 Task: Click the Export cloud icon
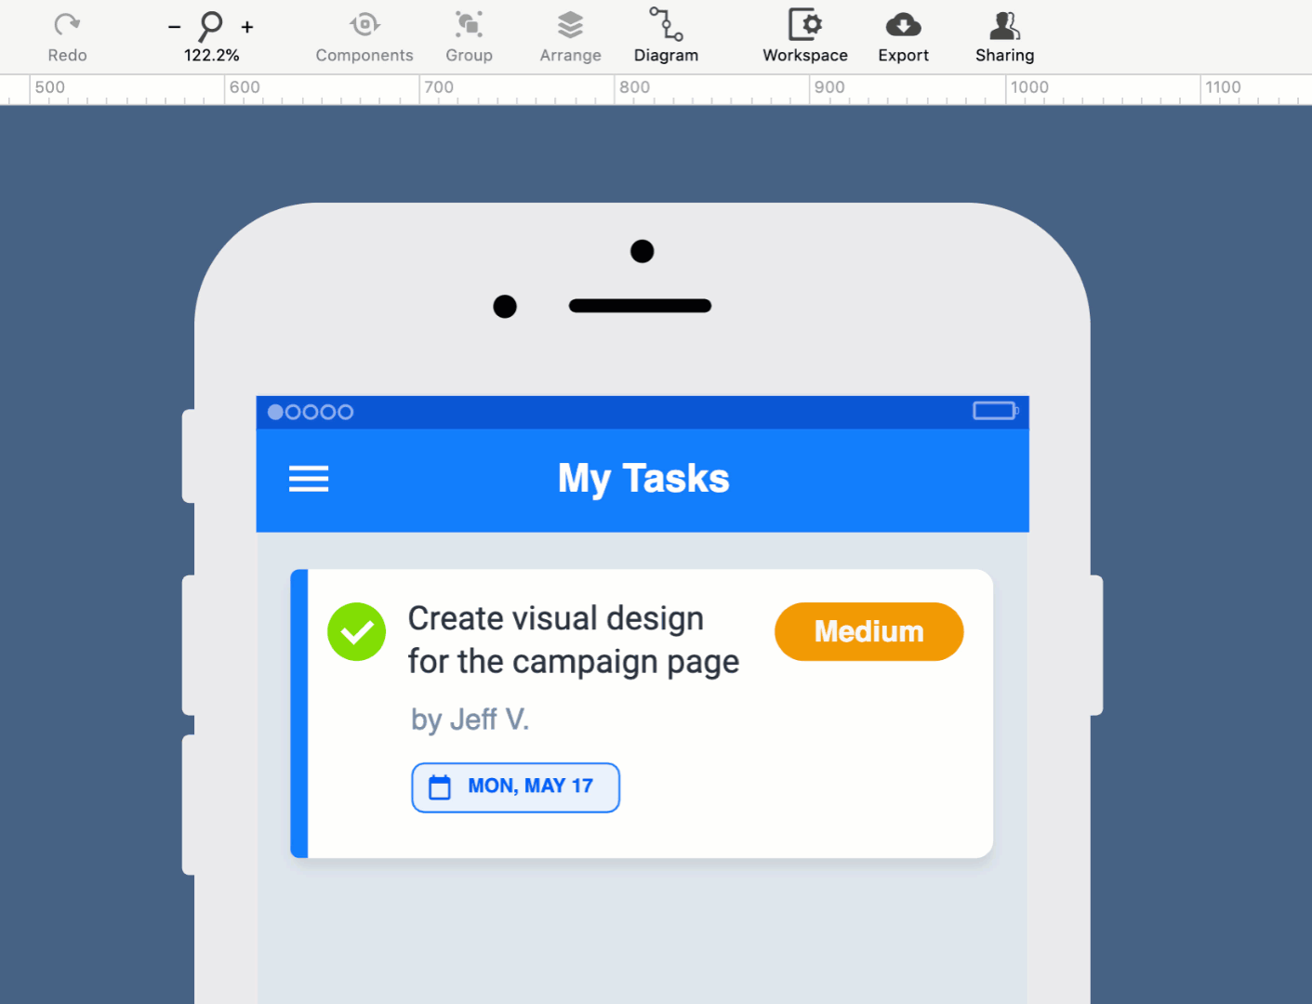[903, 25]
